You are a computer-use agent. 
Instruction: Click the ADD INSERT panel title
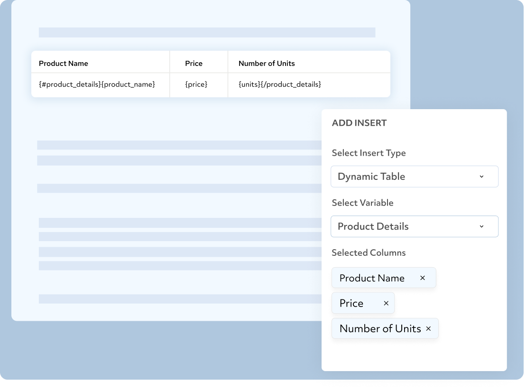pyautogui.click(x=359, y=122)
